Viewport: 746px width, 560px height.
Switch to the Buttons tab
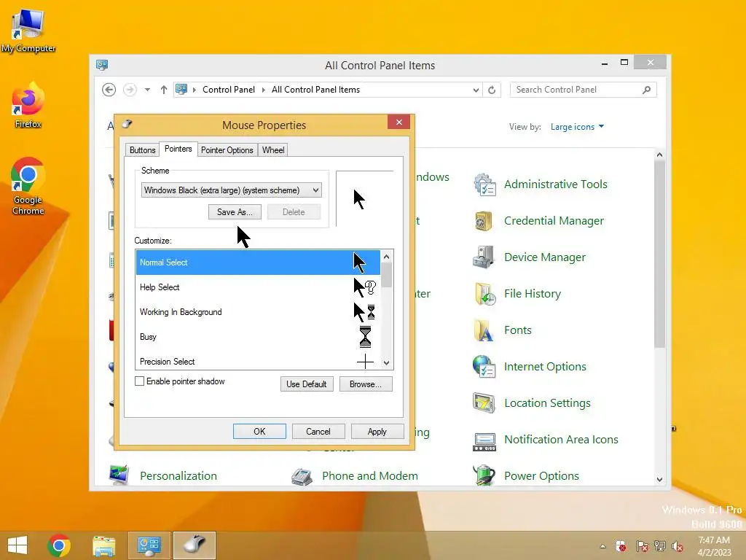click(x=142, y=150)
